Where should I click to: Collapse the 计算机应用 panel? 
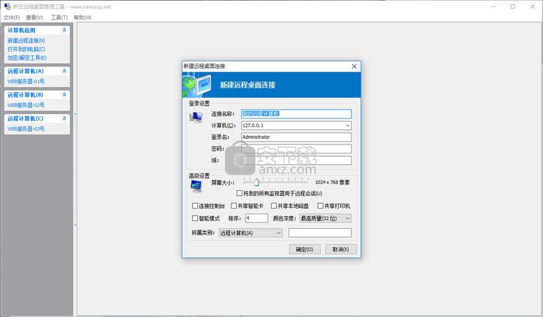click(64, 30)
